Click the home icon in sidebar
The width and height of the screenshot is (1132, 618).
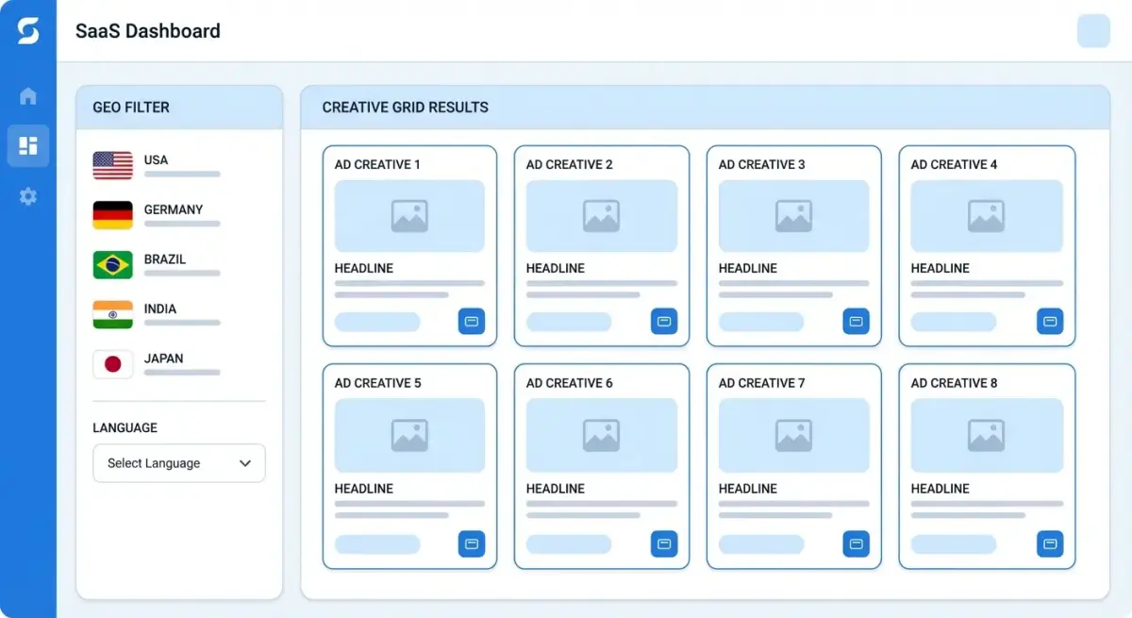coord(28,96)
